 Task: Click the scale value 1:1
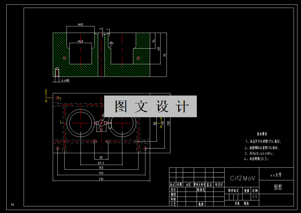(255, 197)
